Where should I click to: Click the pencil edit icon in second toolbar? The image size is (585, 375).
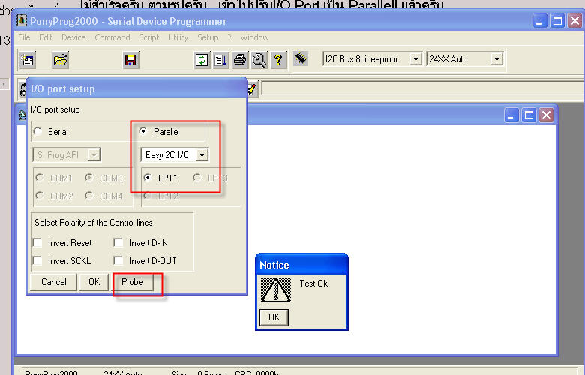(x=252, y=88)
